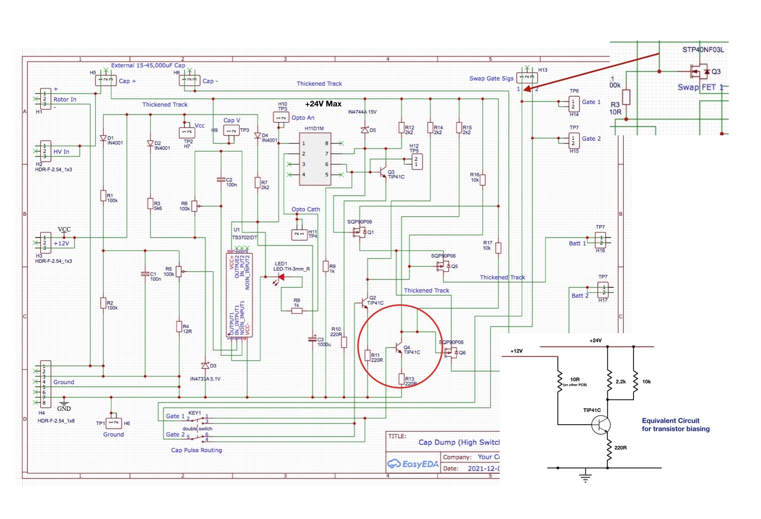The width and height of the screenshot is (761, 519).
Task: Click resistor R9 1k
Action: pyautogui.click(x=325, y=267)
